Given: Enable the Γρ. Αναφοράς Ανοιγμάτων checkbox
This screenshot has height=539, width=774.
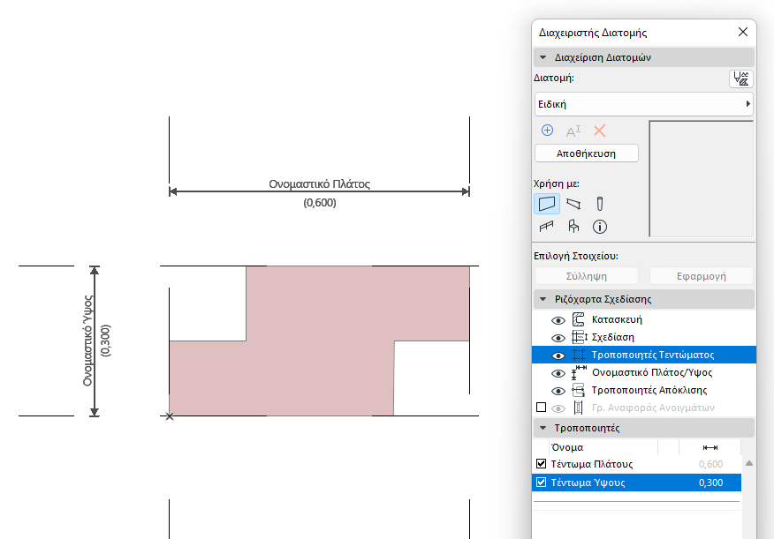Looking at the screenshot, I should [x=541, y=408].
